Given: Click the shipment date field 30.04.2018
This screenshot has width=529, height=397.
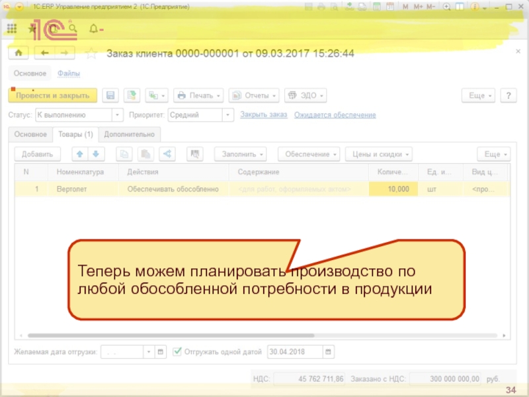Looking at the screenshot, I should [x=294, y=351].
